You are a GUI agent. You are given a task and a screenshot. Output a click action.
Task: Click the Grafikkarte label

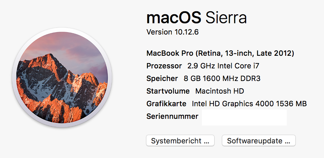pyautogui.click(x=166, y=104)
